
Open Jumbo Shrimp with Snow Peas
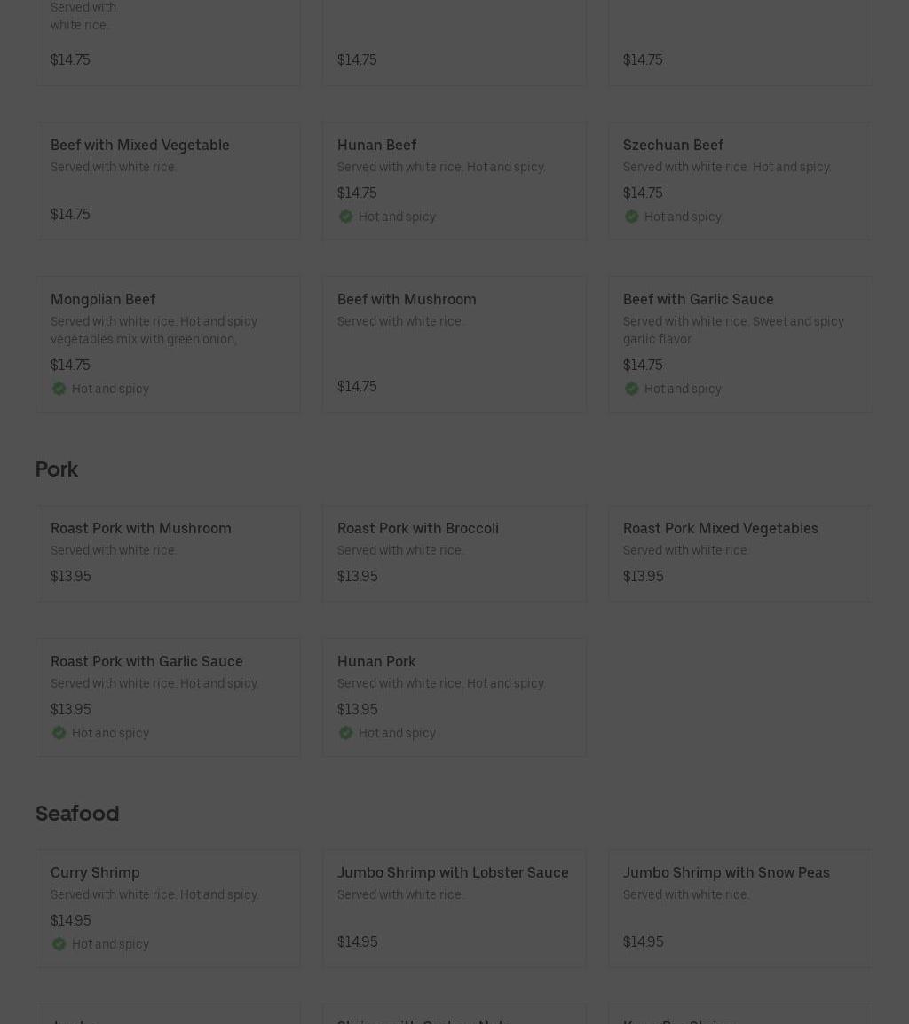pyautogui.click(x=725, y=873)
